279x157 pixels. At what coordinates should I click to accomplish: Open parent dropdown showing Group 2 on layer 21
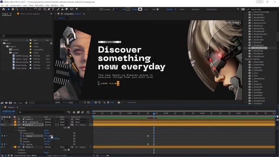(x=82, y=125)
